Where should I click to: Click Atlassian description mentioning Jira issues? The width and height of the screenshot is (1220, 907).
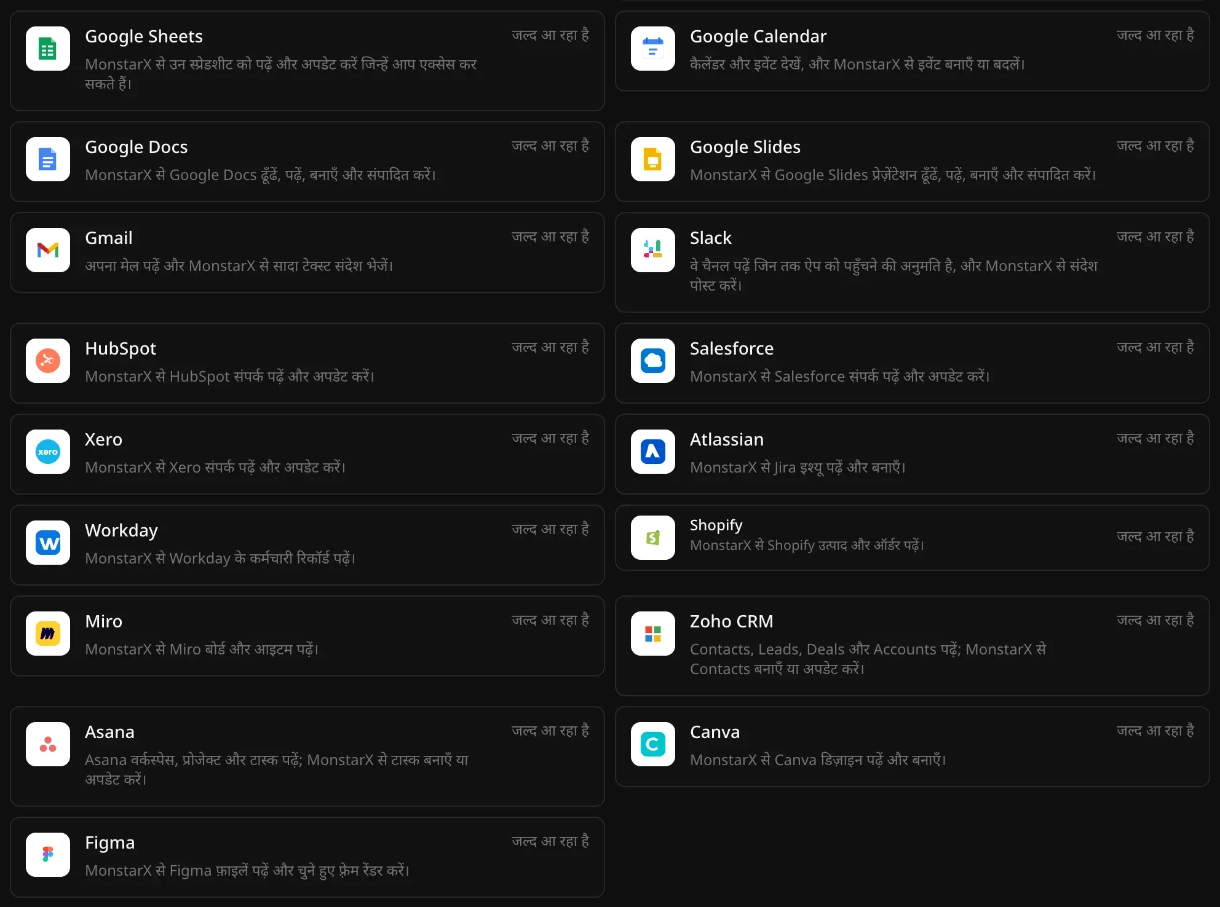pos(798,468)
